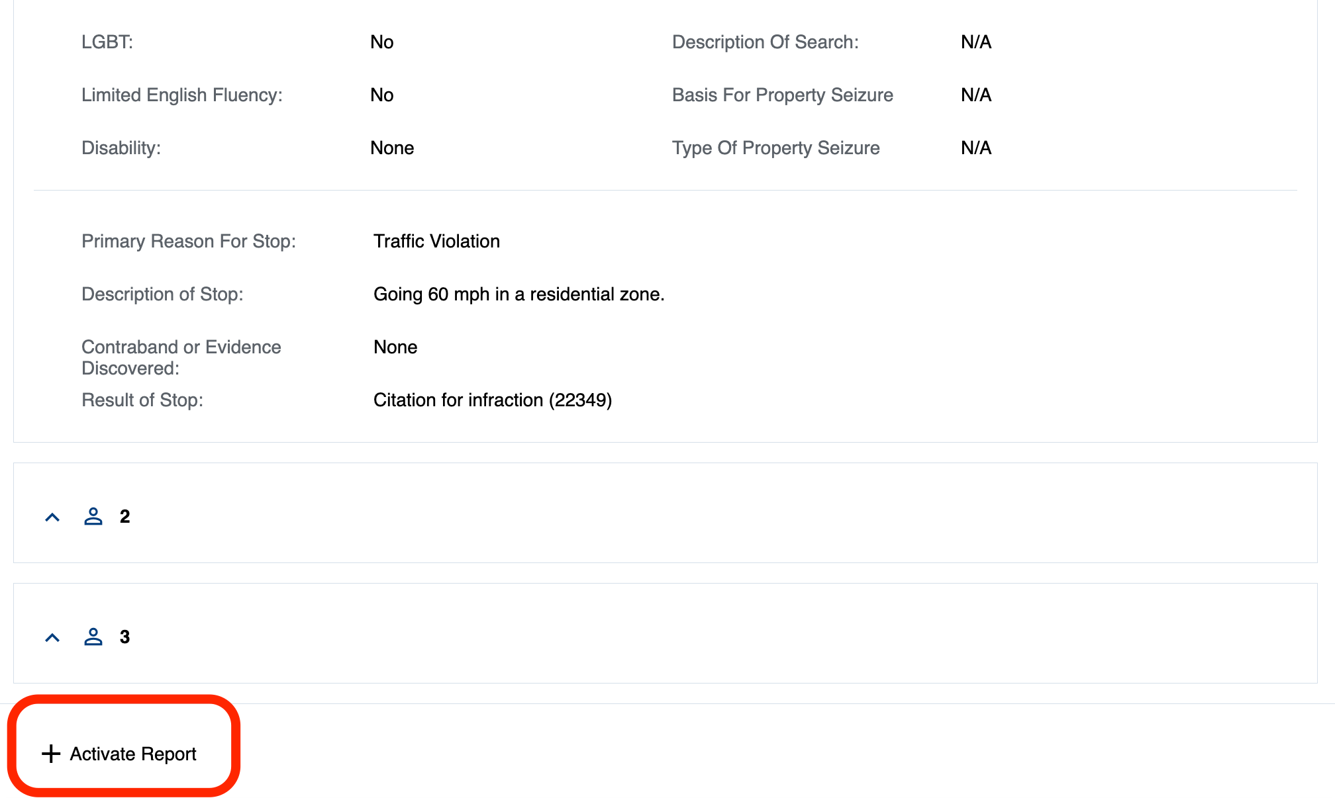Click the upward arrow beside person 2
The width and height of the screenshot is (1335, 798).
tap(53, 517)
